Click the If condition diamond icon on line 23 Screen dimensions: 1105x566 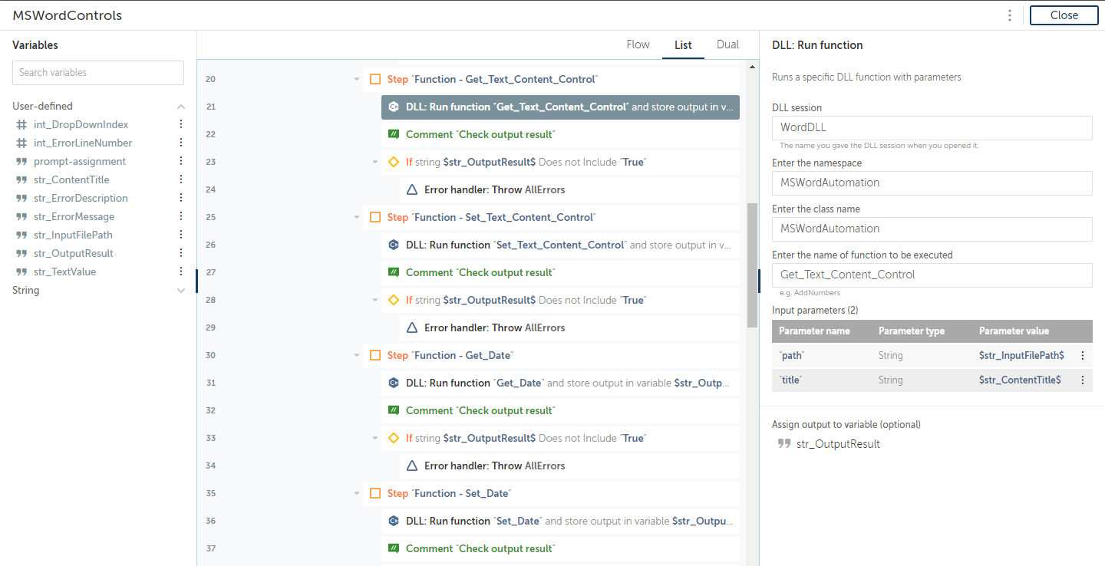click(394, 162)
